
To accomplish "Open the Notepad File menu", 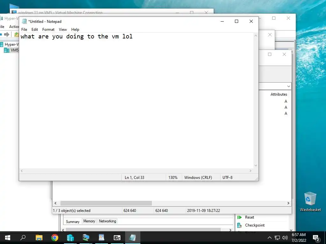I will 24,30.
